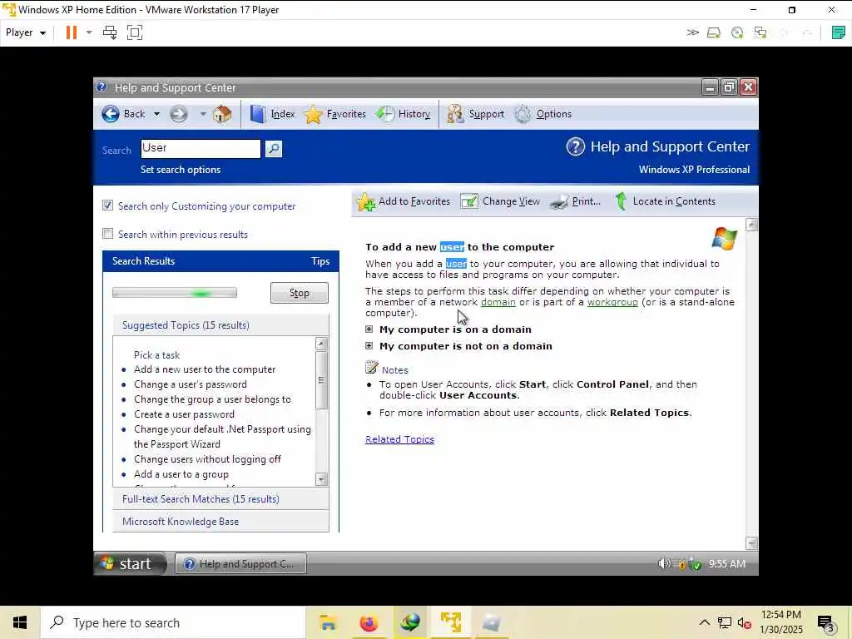Open Change a user's password topic
852x639 pixels.
click(191, 384)
